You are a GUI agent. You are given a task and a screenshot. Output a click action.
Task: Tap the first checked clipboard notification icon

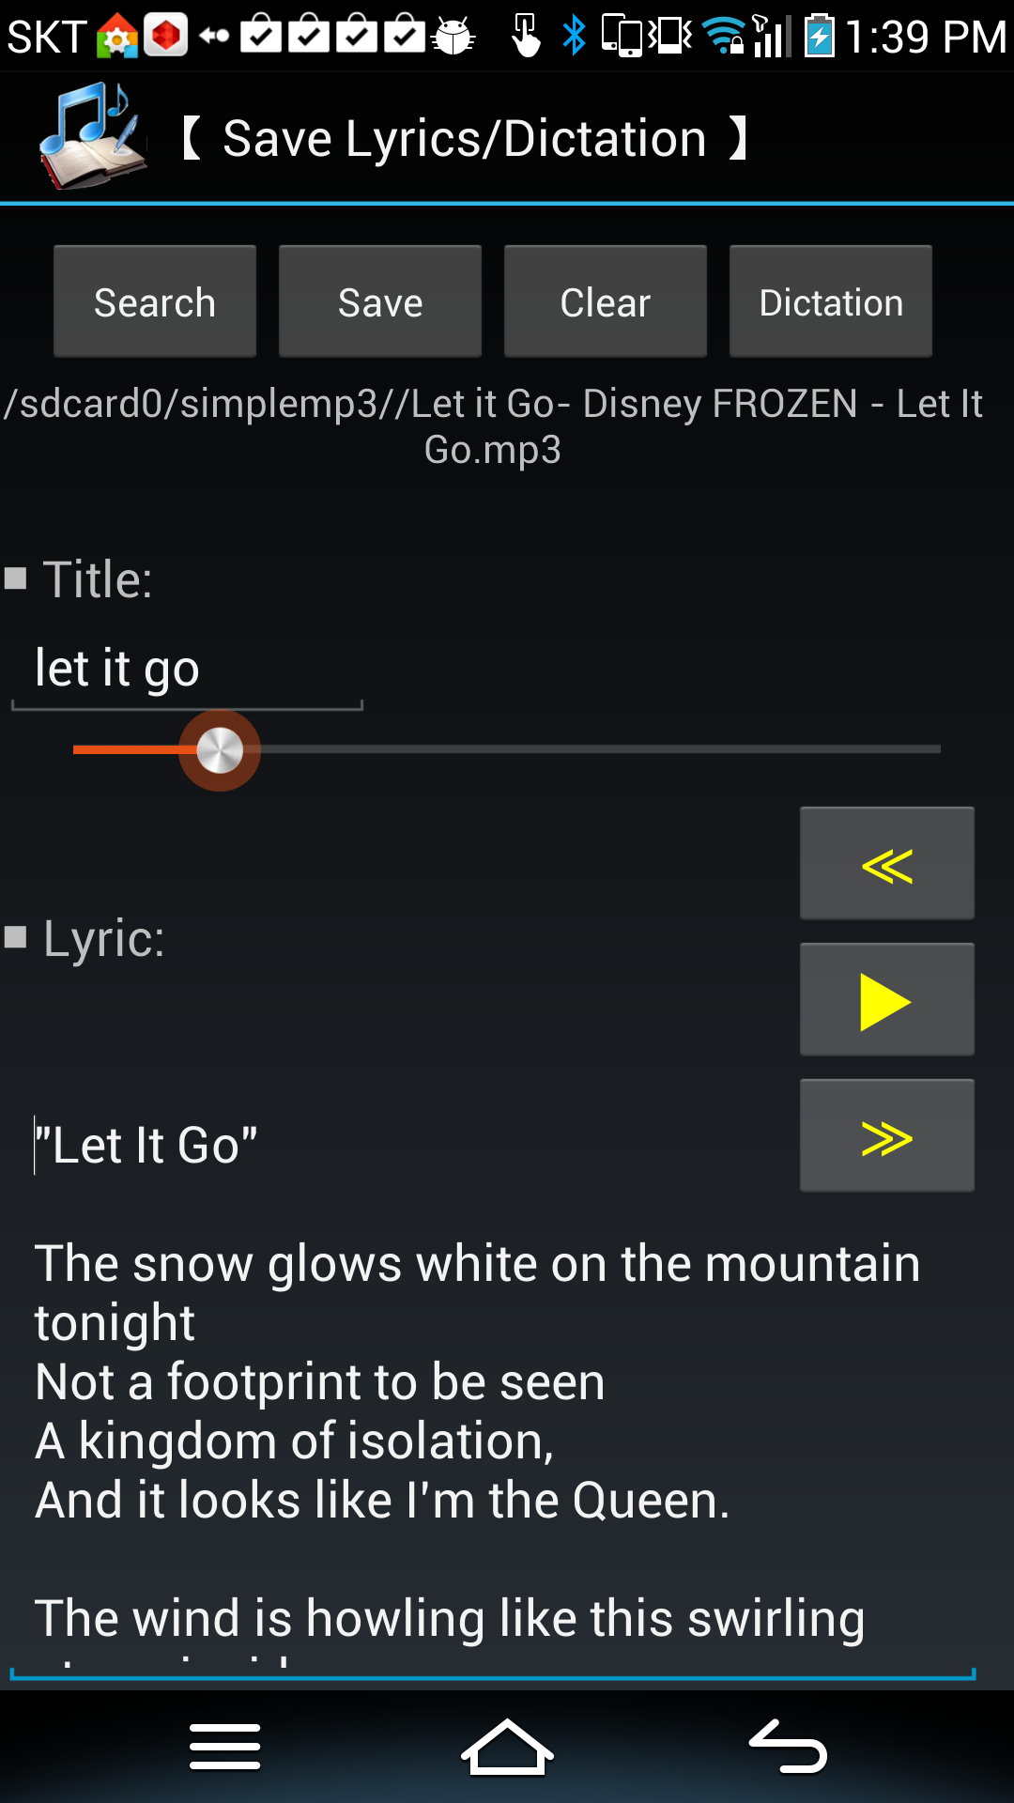[261, 36]
